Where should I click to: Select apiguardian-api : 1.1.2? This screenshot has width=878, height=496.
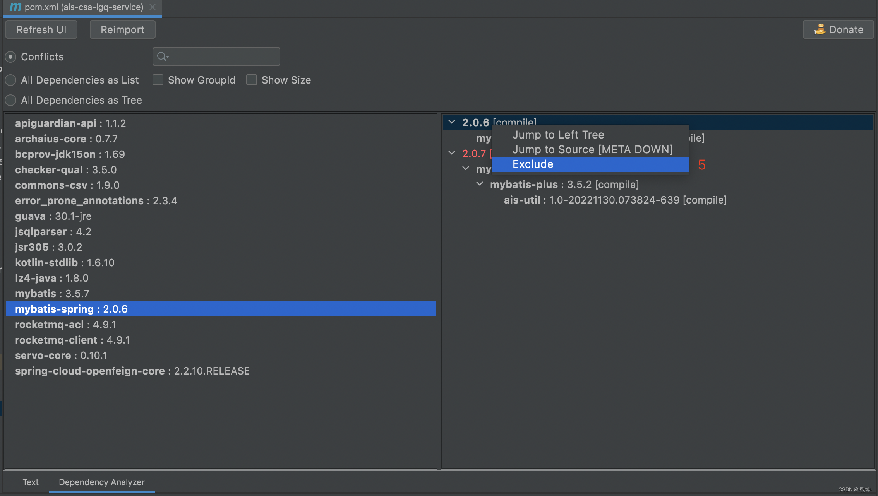point(221,123)
